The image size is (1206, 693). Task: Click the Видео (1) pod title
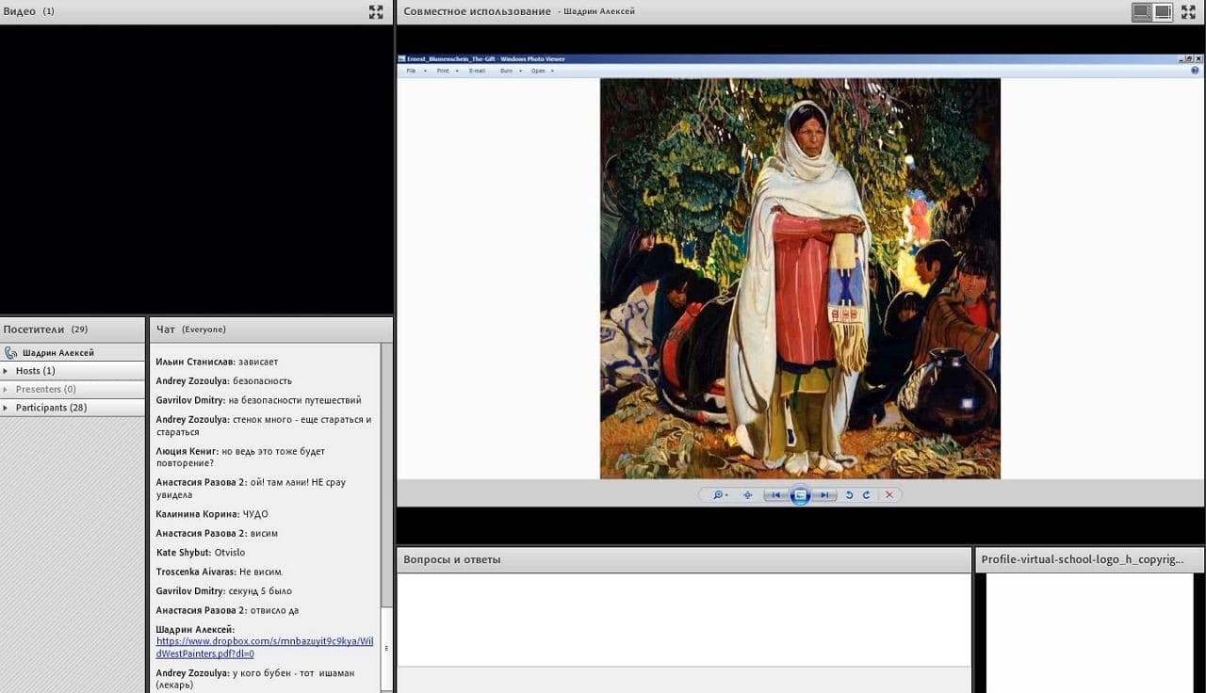(29, 11)
